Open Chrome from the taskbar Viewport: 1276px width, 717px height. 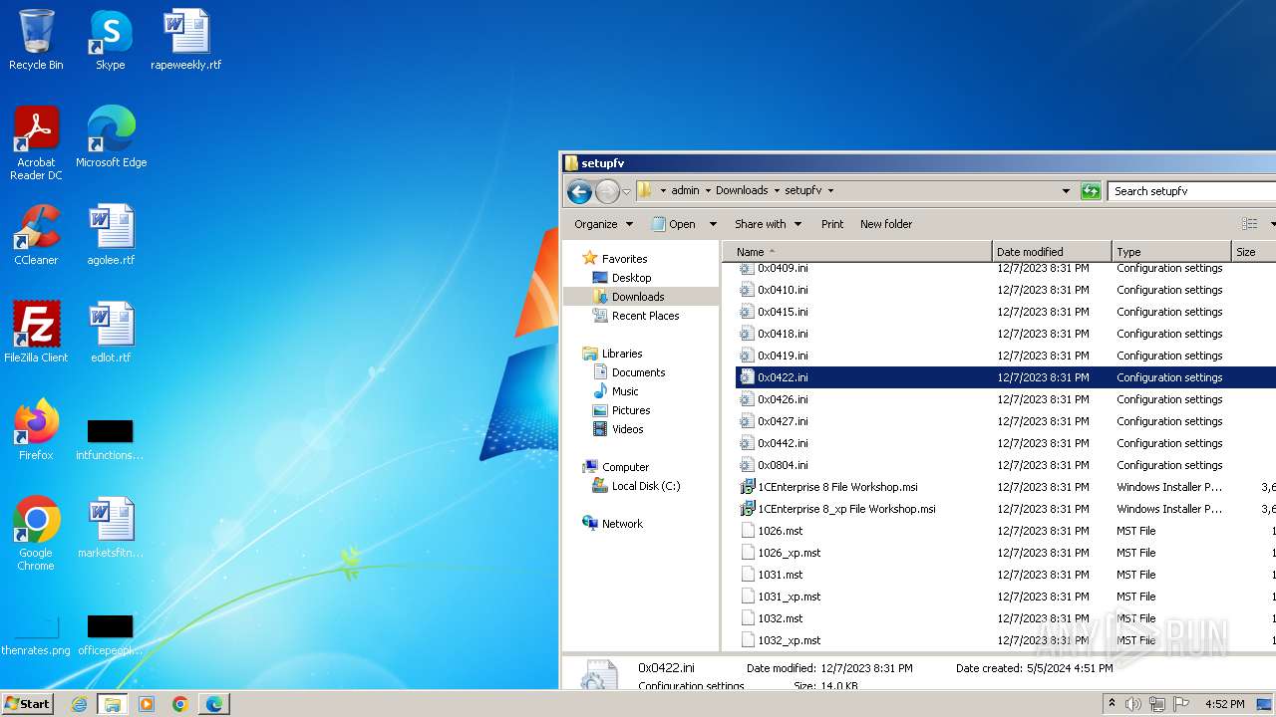[x=180, y=704]
